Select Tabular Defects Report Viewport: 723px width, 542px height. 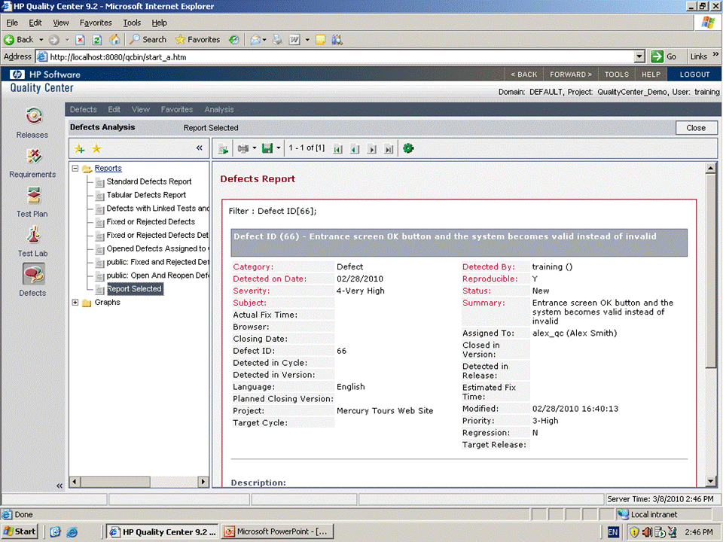[146, 195]
